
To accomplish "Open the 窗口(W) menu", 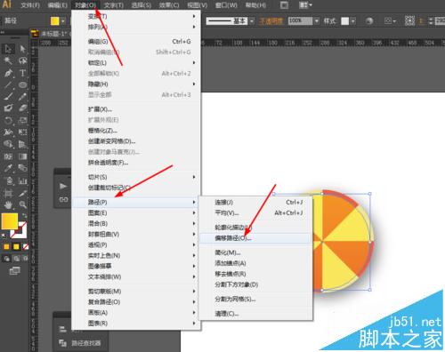I will coord(226,5).
